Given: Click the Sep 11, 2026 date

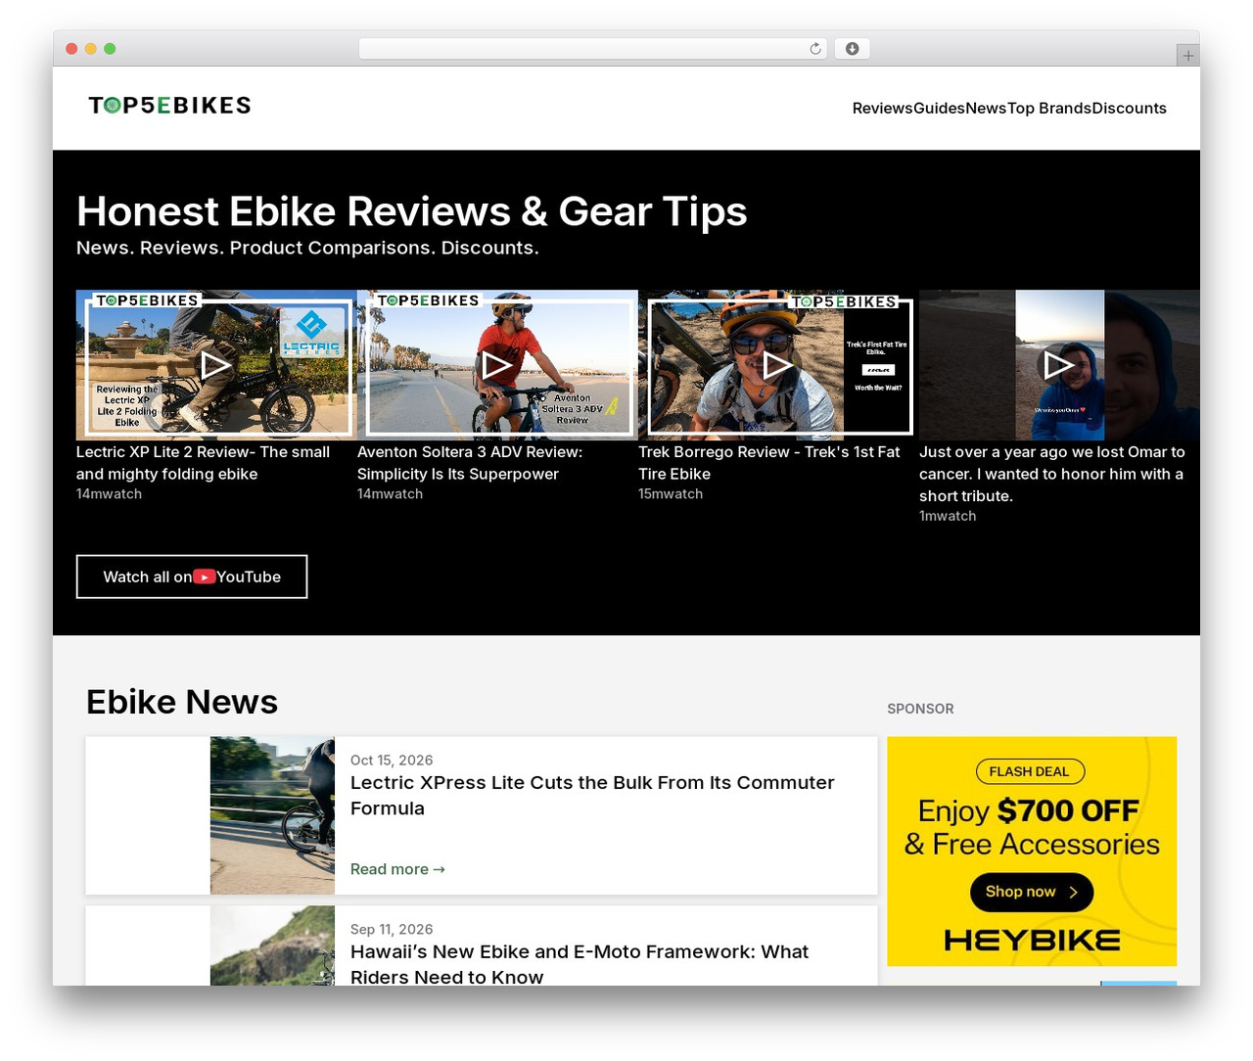Looking at the screenshot, I should point(392,930).
